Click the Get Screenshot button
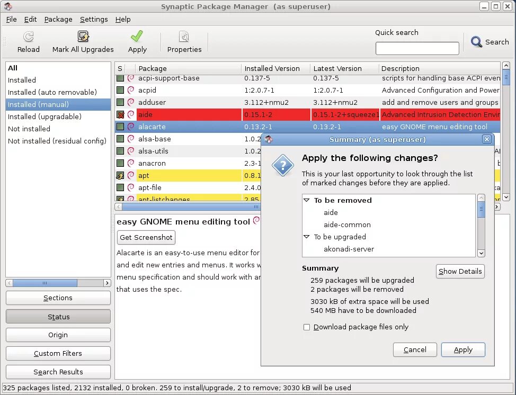The height and width of the screenshot is (395, 516). point(146,237)
